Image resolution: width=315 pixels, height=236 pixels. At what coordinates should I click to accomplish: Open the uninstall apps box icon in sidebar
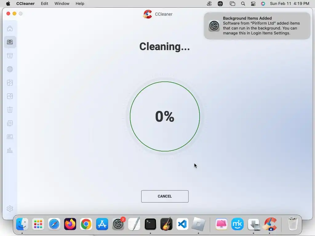(x=10, y=56)
